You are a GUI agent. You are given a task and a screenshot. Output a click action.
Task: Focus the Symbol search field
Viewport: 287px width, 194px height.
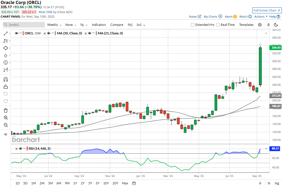24,25
